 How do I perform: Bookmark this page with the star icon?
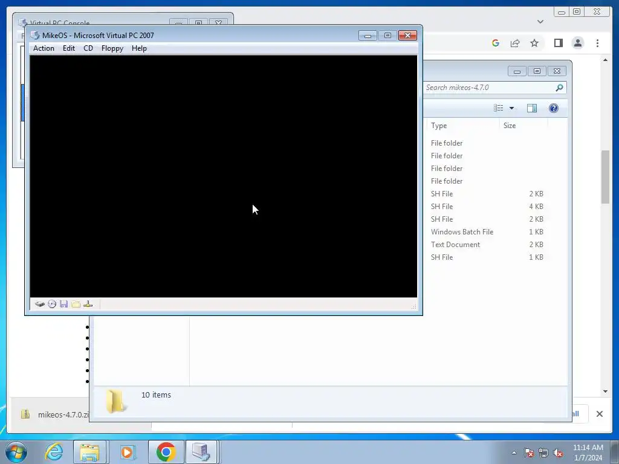534,43
